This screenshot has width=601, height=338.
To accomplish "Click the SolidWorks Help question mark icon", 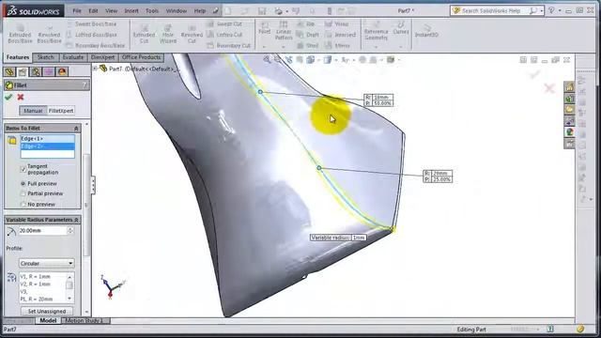I will pos(551,10).
